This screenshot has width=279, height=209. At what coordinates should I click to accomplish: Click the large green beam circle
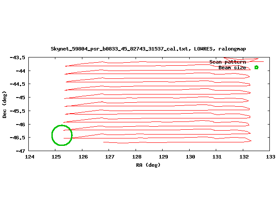62,135
